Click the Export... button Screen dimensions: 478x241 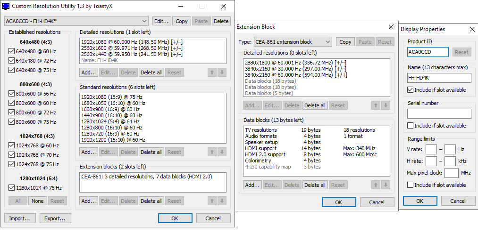pos(55,218)
